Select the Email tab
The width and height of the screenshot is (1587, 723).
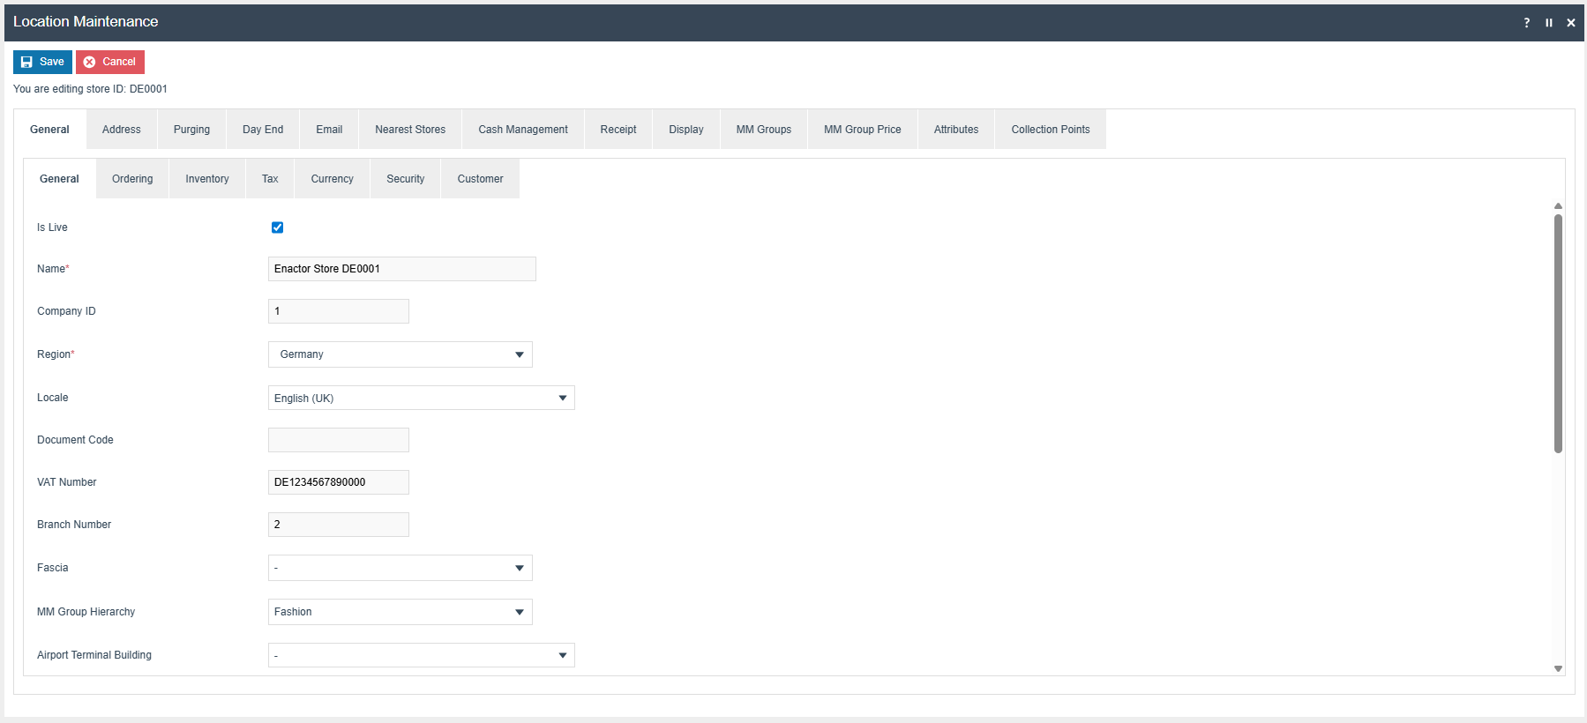pyautogui.click(x=329, y=130)
